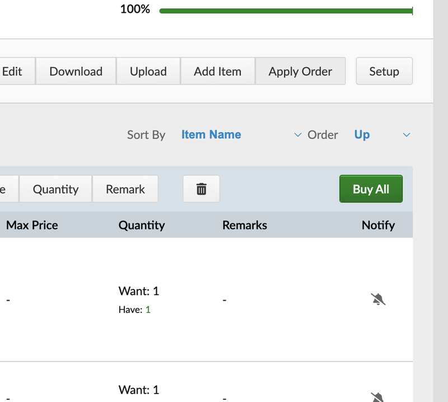
Task: Toggle the notify bell in the first row
Action: pyautogui.click(x=379, y=300)
